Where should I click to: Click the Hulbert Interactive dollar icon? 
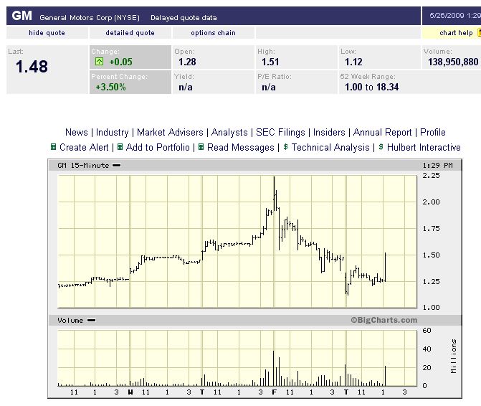tap(381, 147)
